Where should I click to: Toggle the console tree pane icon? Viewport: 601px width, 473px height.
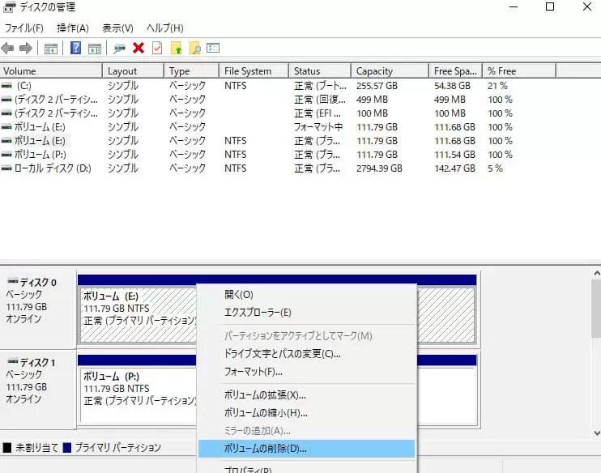(50, 49)
